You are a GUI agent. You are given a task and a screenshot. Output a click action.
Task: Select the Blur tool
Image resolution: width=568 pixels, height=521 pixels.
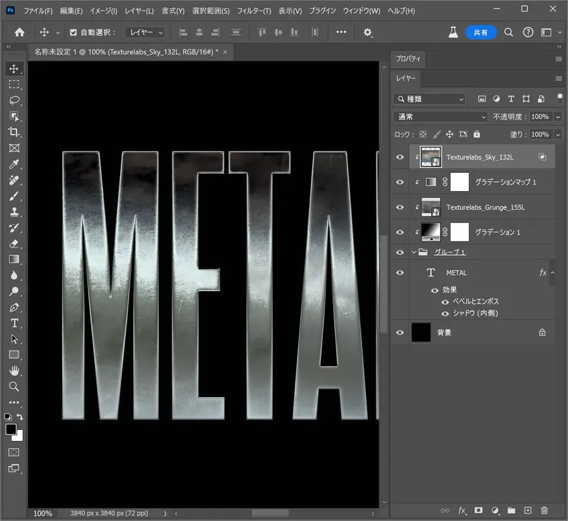point(14,276)
